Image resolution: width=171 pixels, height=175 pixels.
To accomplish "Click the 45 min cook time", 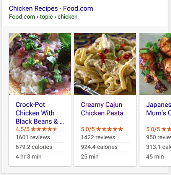I will point(155,157).
